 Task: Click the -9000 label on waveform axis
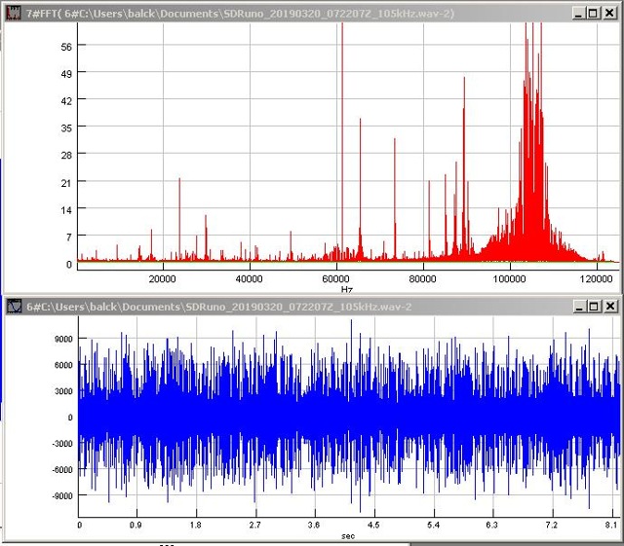click(62, 496)
